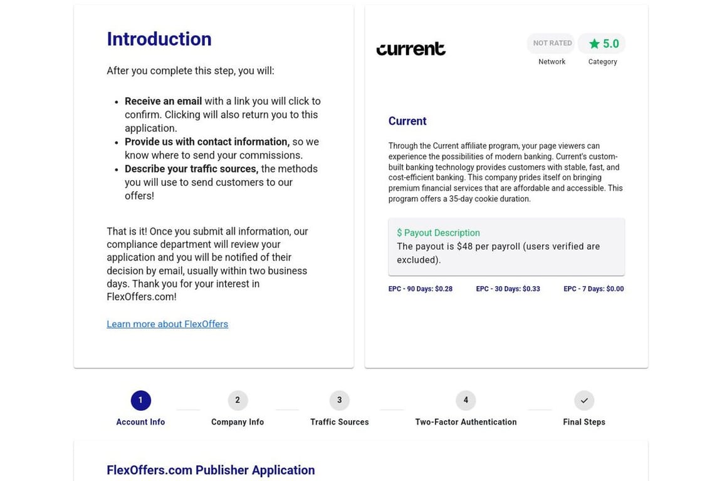Image resolution: width=722 pixels, height=481 pixels.
Task: Click the NOT RATED network badge
Action: (x=552, y=43)
